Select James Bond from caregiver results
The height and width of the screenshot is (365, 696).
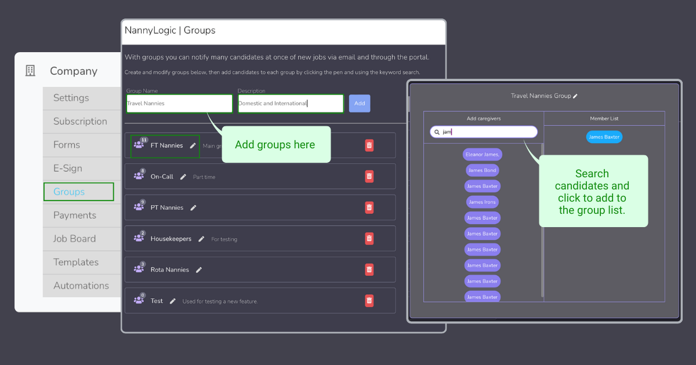pyautogui.click(x=483, y=170)
